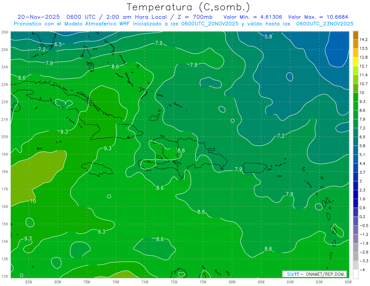370x286 pixels.
Task: Click the 'Valor Max. = 10.6684' value
Action: coord(318,17)
